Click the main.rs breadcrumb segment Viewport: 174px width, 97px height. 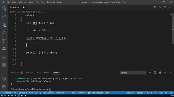[x=39, y=12]
